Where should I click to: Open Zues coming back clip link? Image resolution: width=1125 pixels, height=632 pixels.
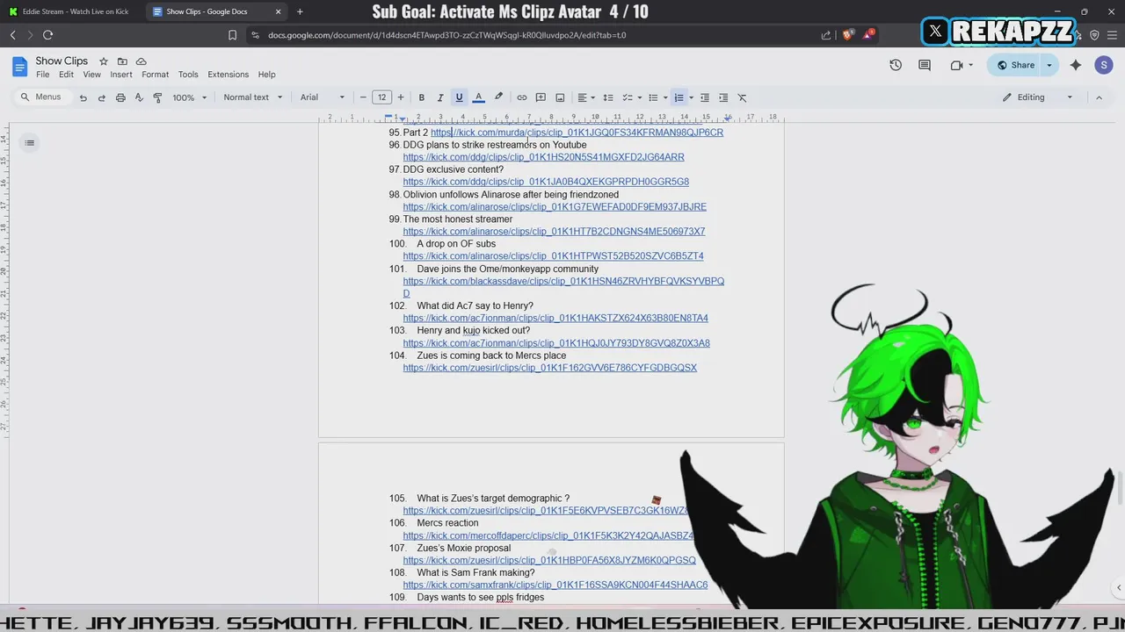550,368
